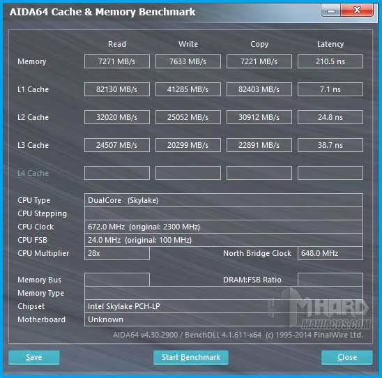The image size is (382, 378).
Task: Click the CPU Clock field 672.0 MHz
Action: tap(224, 227)
